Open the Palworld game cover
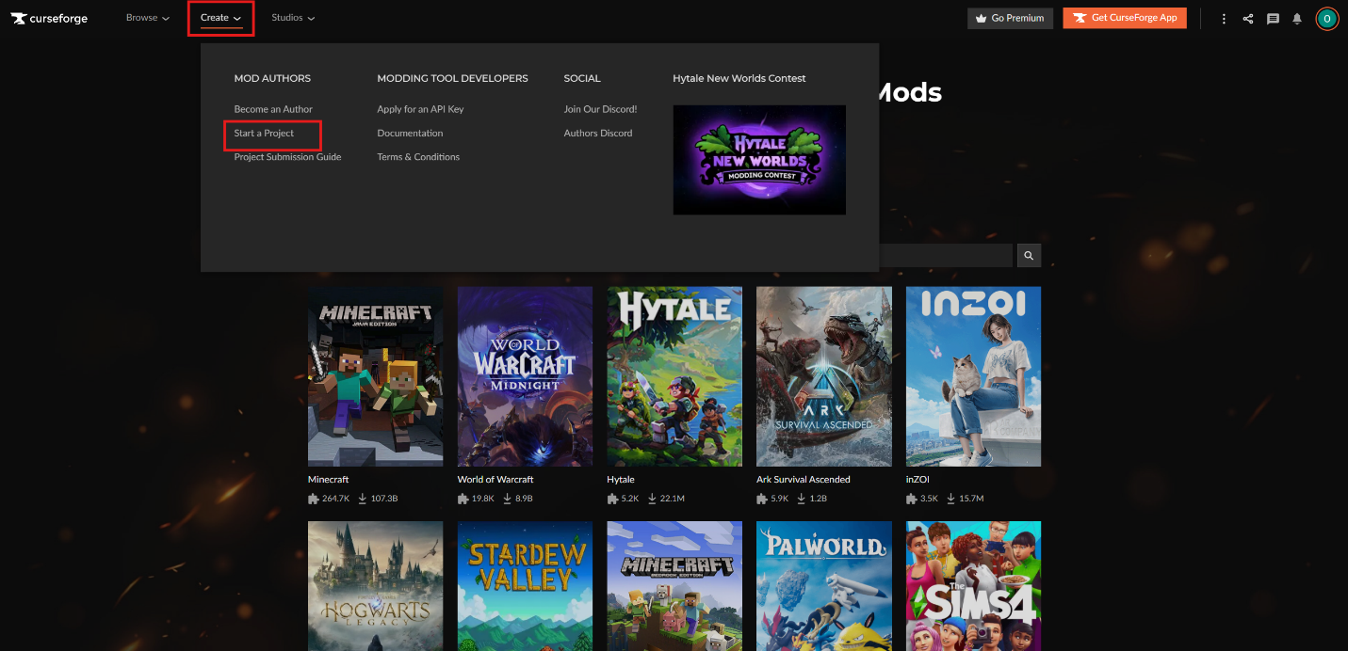 coord(823,586)
